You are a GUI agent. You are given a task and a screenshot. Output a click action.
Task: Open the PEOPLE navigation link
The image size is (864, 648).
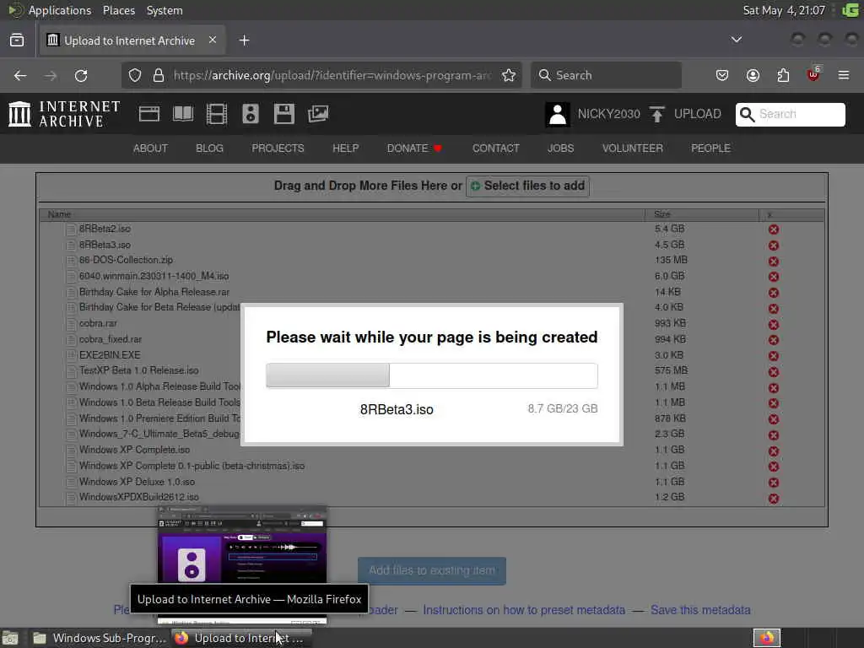pos(710,148)
